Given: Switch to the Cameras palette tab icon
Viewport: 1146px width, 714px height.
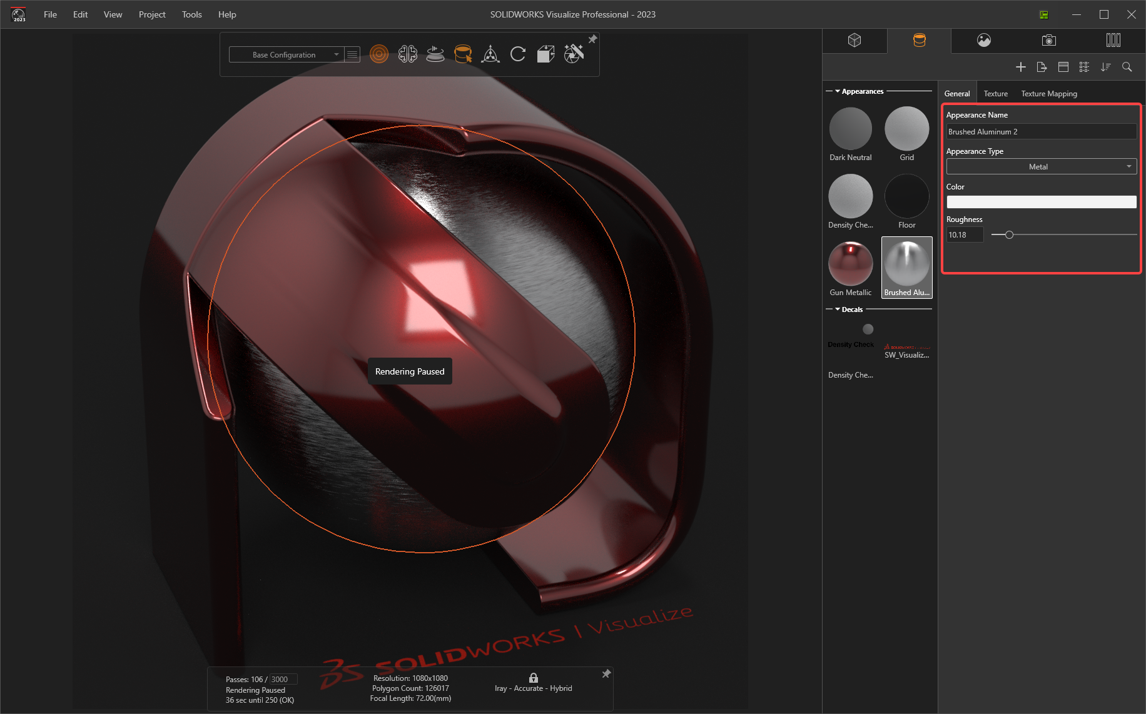Looking at the screenshot, I should (1048, 40).
